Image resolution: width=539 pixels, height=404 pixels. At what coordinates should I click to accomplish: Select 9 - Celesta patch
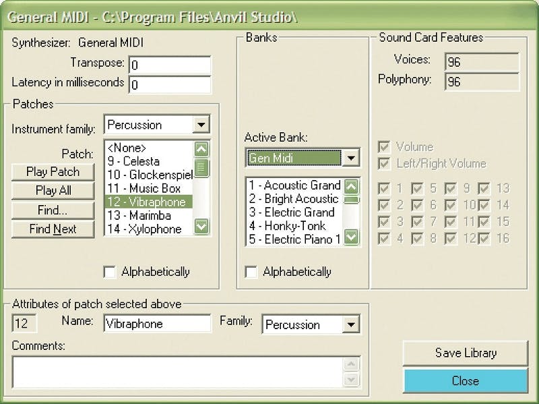click(x=149, y=161)
